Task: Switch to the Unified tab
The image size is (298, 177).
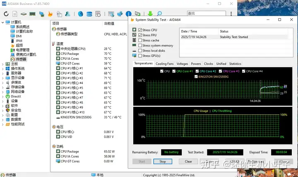Action: (221, 64)
